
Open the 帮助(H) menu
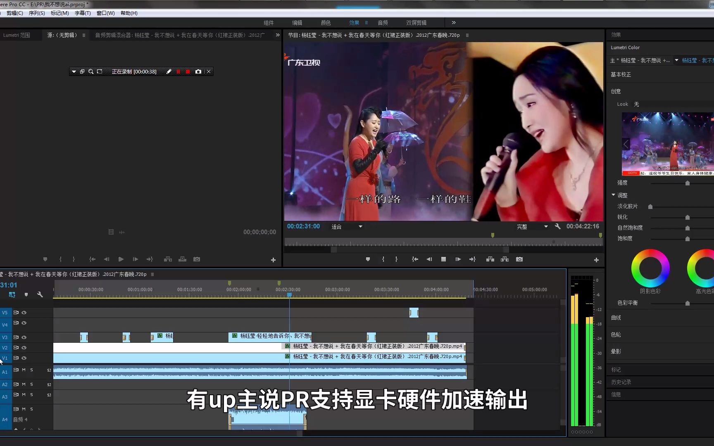tap(129, 13)
